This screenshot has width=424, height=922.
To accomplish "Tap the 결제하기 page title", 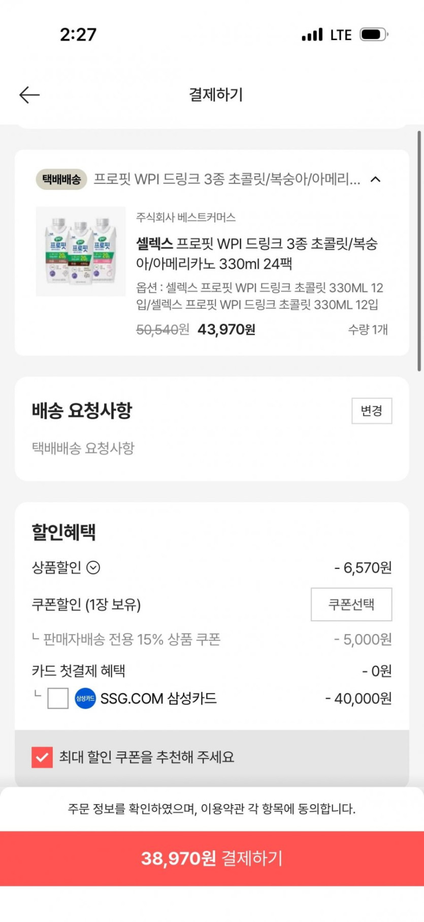I will 216,94.
